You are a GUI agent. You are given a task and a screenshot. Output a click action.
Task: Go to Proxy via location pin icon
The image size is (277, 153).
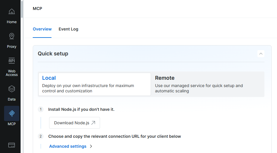[x=12, y=36]
